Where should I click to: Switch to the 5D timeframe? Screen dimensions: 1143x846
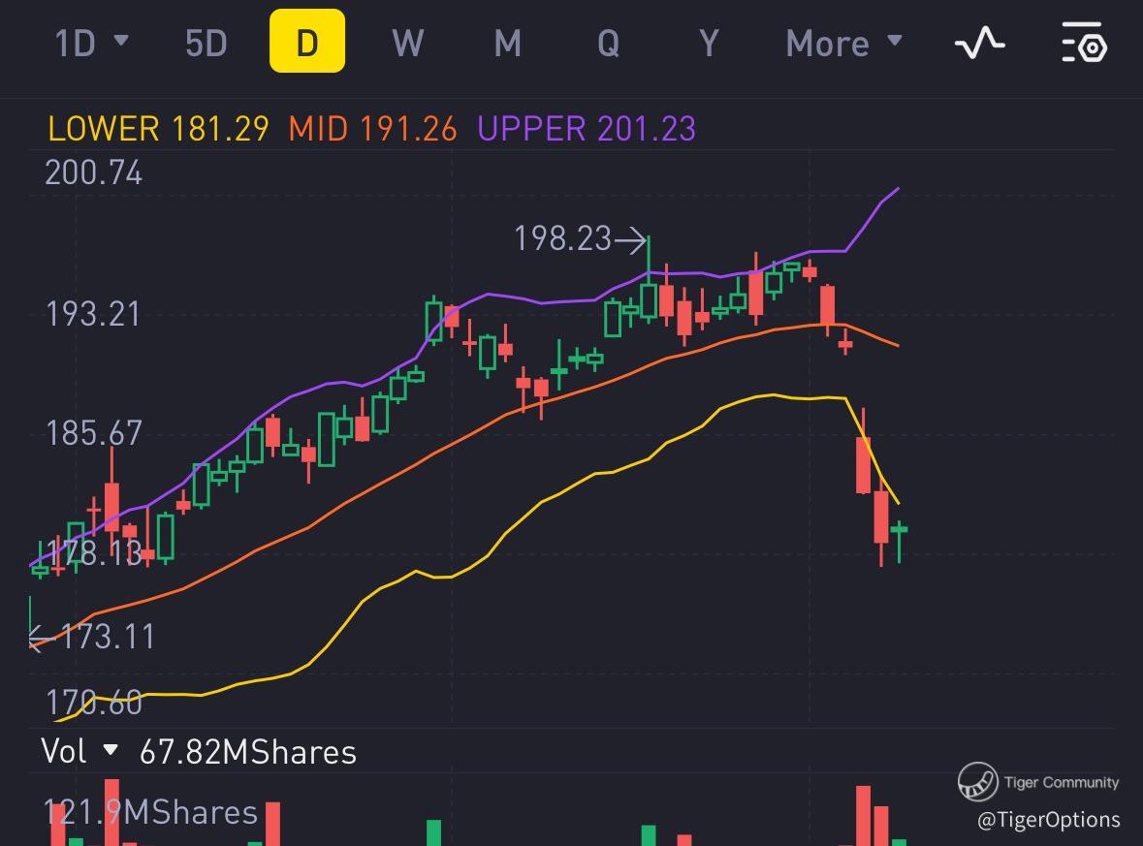click(x=206, y=43)
